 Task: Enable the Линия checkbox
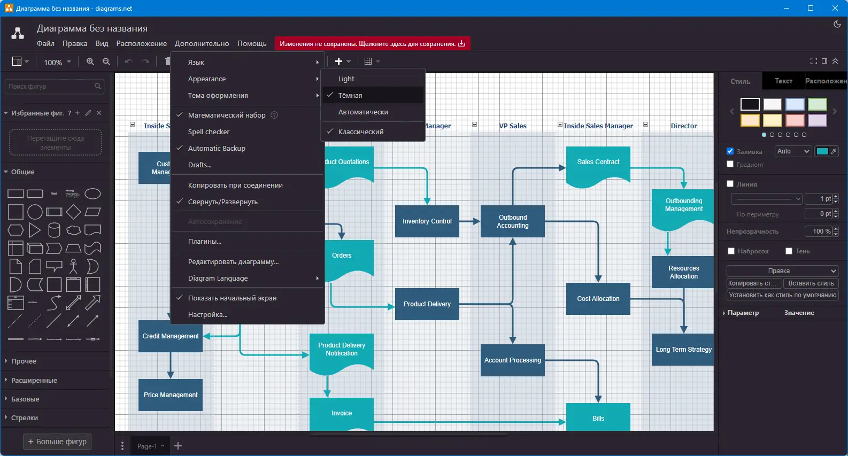[x=730, y=184]
